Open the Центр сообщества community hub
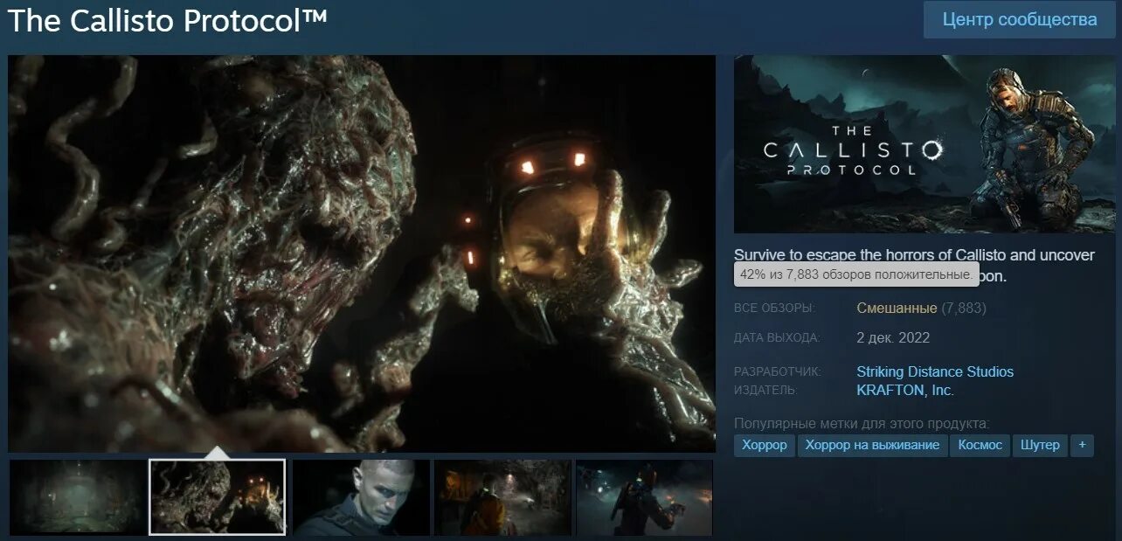Image resolution: width=1122 pixels, height=541 pixels. point(1019,20)
